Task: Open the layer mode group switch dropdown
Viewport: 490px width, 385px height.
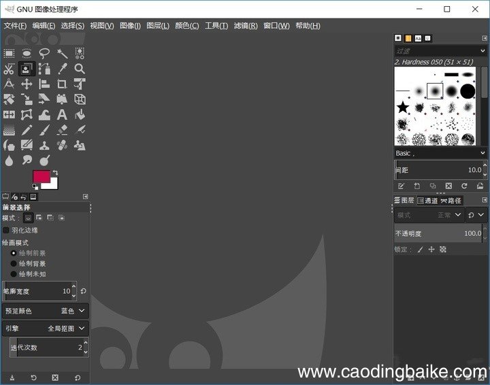Action: click(x=476, y=215)
